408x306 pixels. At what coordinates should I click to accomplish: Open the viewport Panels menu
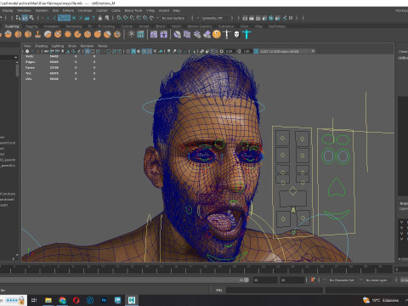pos(103,46)
